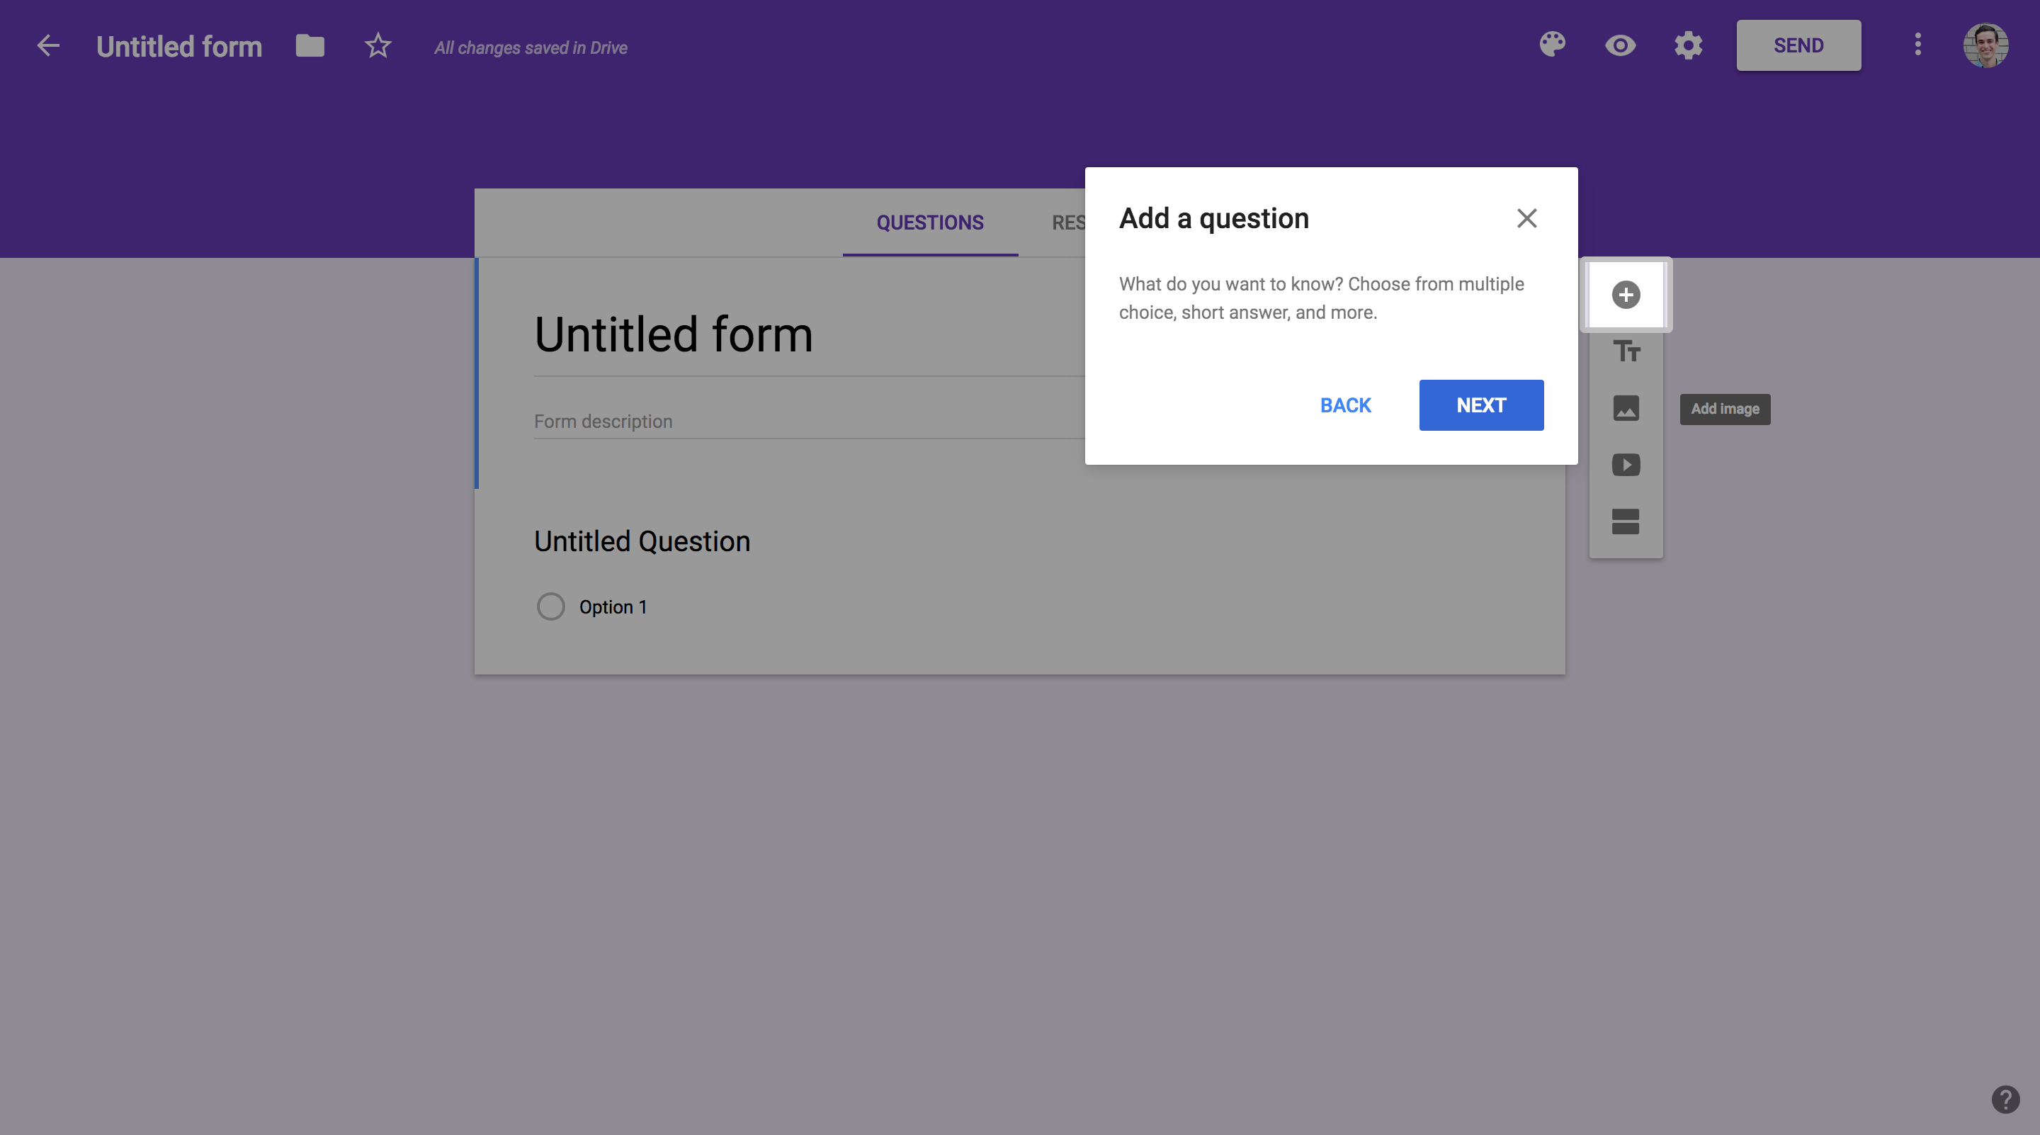The image size is (2040, 1135).
Task: Open the form preview eye icon
Action: tap(1620, 45)
